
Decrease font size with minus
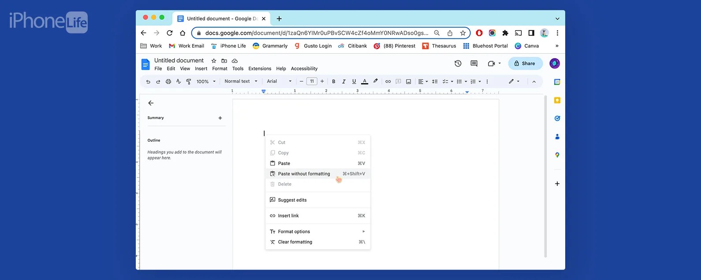click(302, 81)
